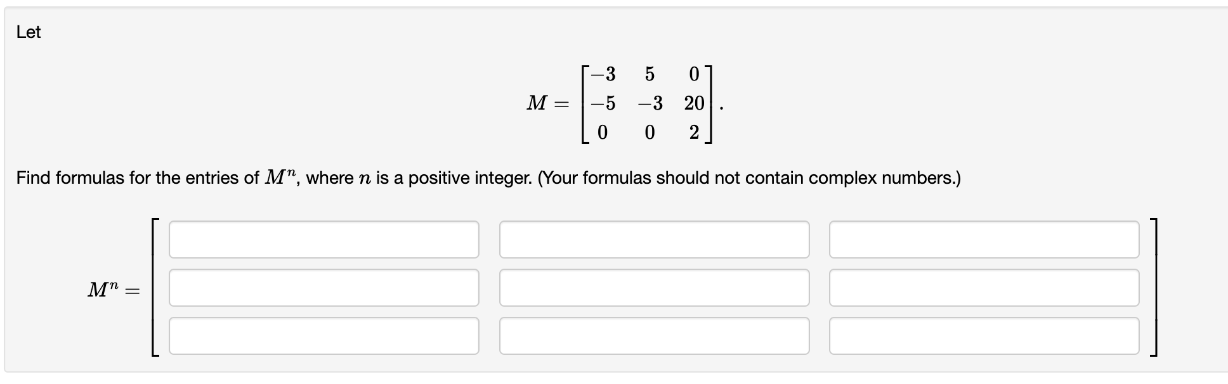Click the bottom-middle entry input field for M^n
This screenshot has height=384, width=1228.
(655, 336)
